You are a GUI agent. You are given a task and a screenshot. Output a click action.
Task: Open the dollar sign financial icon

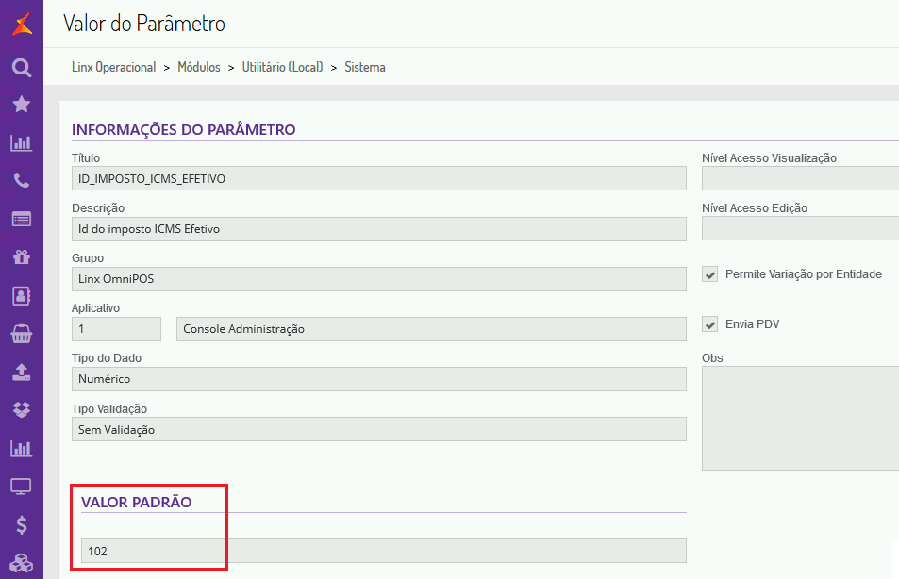[x=21, y=525]
